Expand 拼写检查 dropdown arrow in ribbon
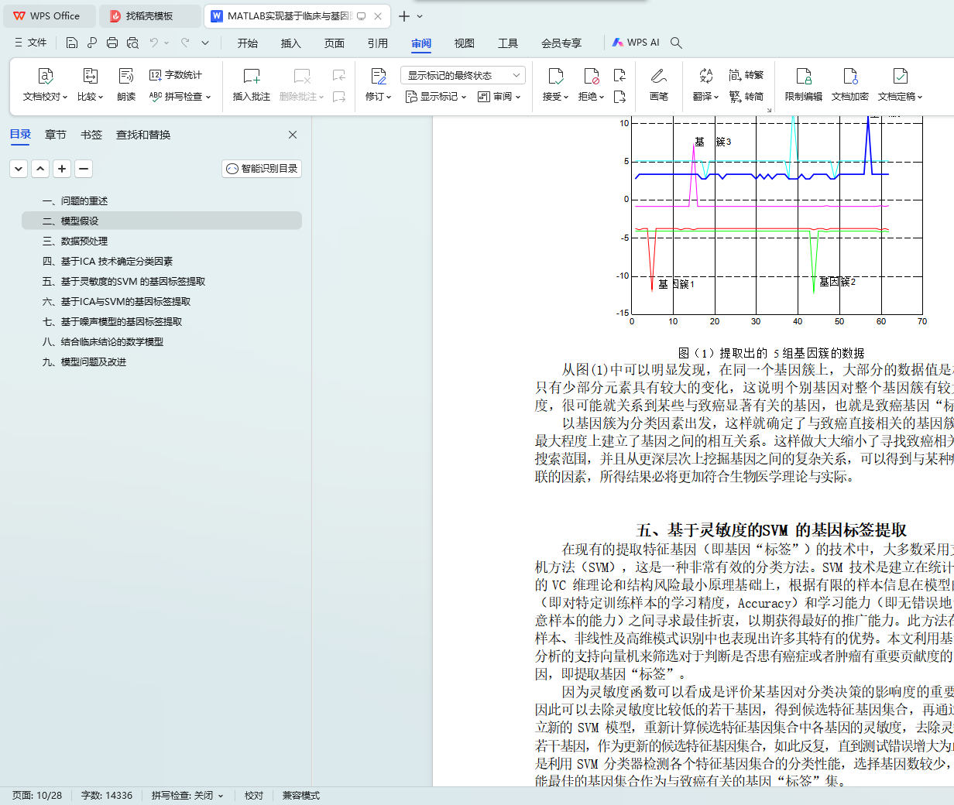The image size is (954, 805). (208, 98)
